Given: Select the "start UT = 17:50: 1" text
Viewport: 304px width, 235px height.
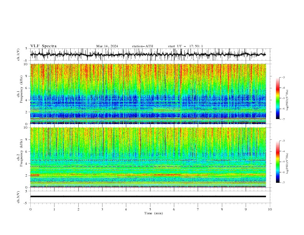Looking at the screenshot, I should coord(185,46).
